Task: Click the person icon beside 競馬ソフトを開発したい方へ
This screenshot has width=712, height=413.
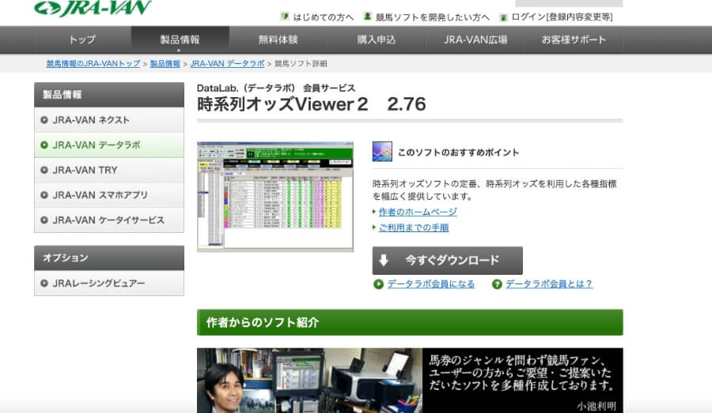Action: tap(367, 17)
